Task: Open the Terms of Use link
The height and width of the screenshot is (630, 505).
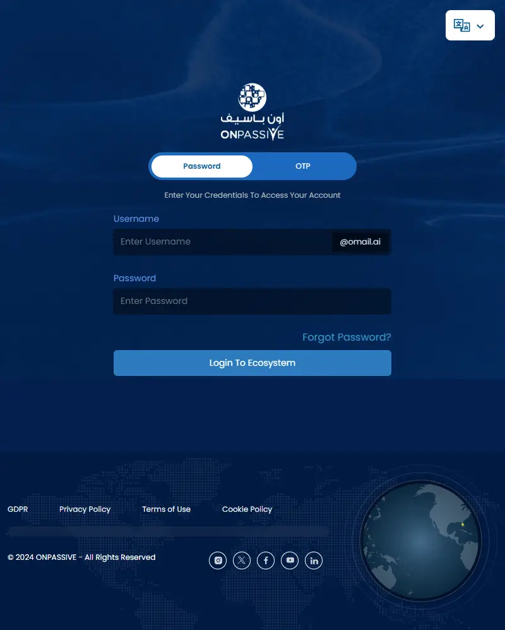Action: pos(166,509)
